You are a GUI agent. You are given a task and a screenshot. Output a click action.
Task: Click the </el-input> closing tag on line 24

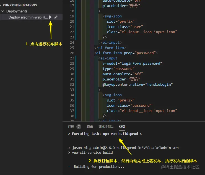click(x=110, y=43)
